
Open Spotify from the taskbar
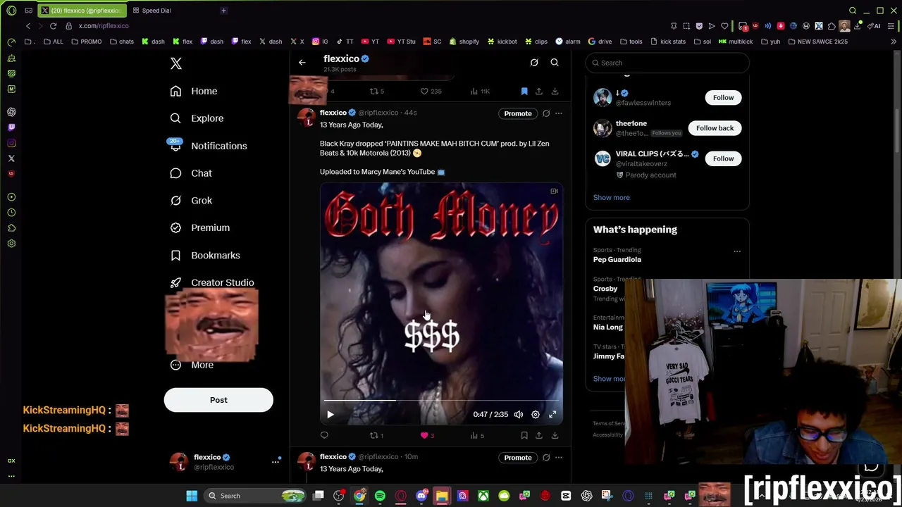point(380,496)
